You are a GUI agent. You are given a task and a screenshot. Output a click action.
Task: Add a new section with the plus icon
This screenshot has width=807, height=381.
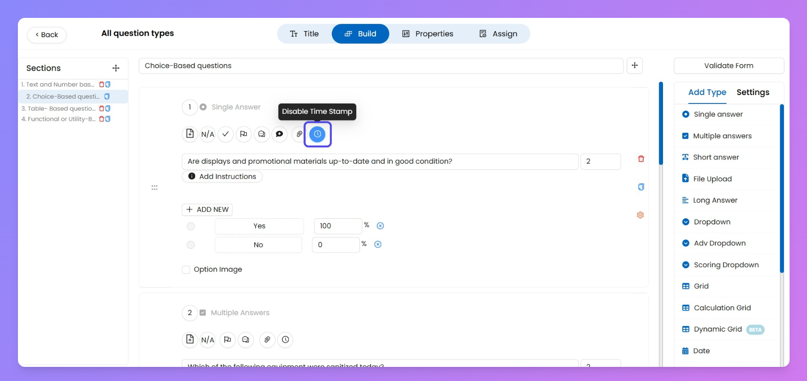coord(116,68)
